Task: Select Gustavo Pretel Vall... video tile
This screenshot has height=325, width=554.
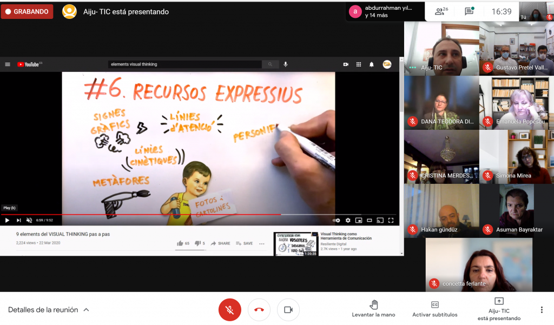Action: 517,48
